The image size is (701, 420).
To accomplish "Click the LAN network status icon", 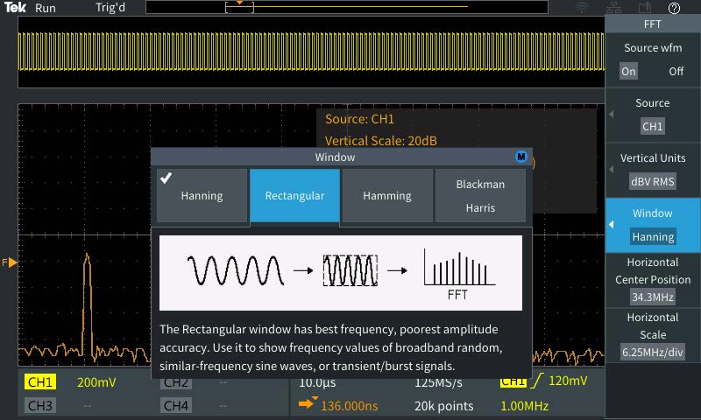I will coord(613,8).
